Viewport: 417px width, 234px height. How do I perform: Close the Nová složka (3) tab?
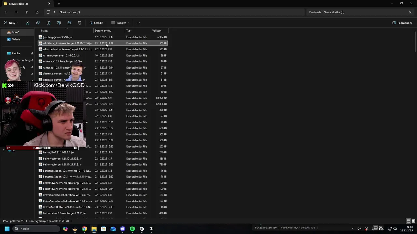click(x=49, y=4)
